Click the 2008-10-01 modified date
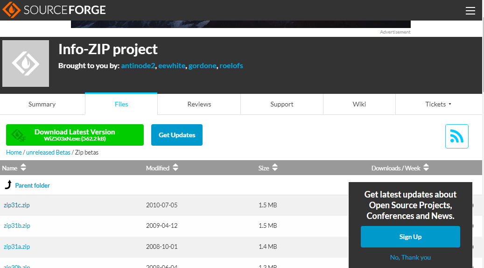This screenshot has height=268, width=484. pyautogui.click(x=162, y=247)
